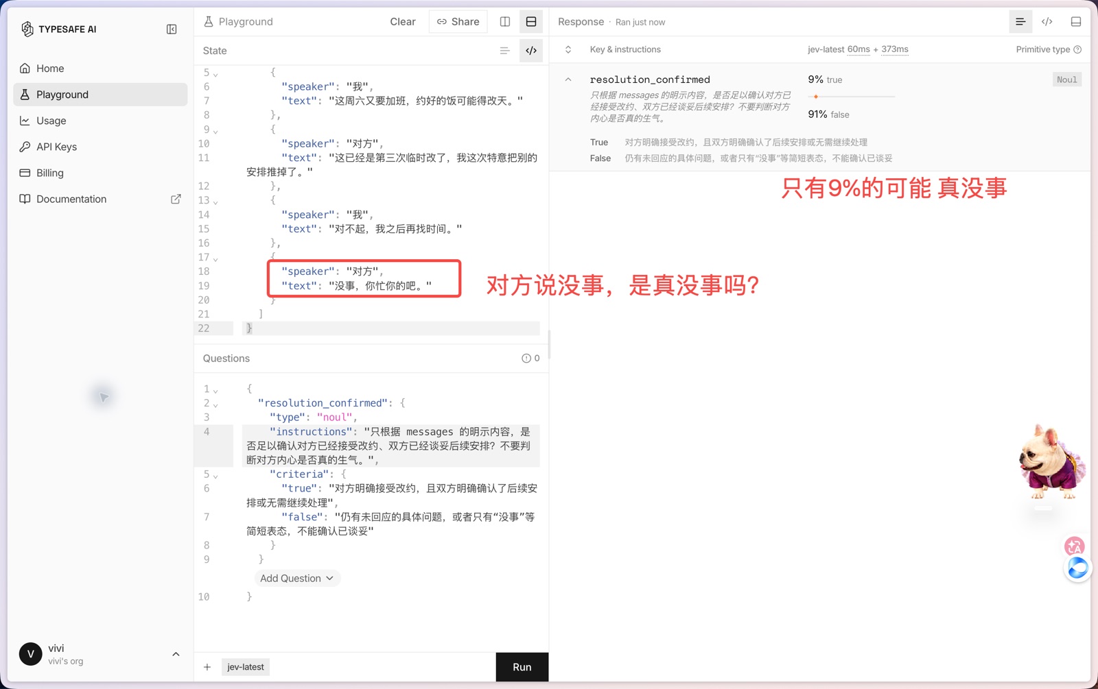Click the Primitive type info icon
This screenshot has height=689, width=1098.
1077,49
